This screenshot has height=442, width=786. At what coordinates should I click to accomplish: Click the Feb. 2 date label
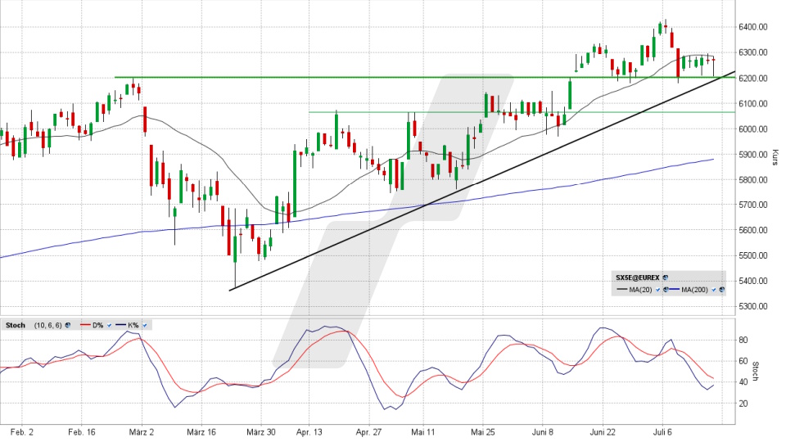click(22, 432)
